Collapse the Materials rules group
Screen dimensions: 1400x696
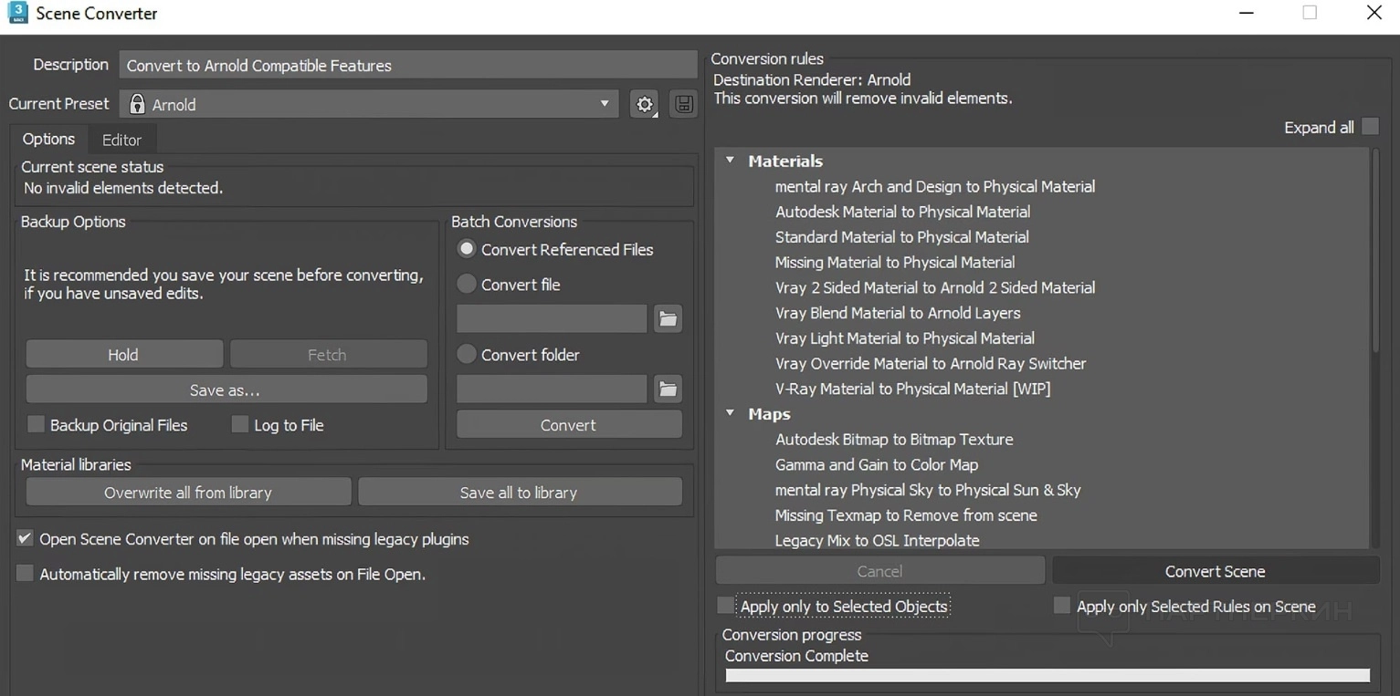731,161
